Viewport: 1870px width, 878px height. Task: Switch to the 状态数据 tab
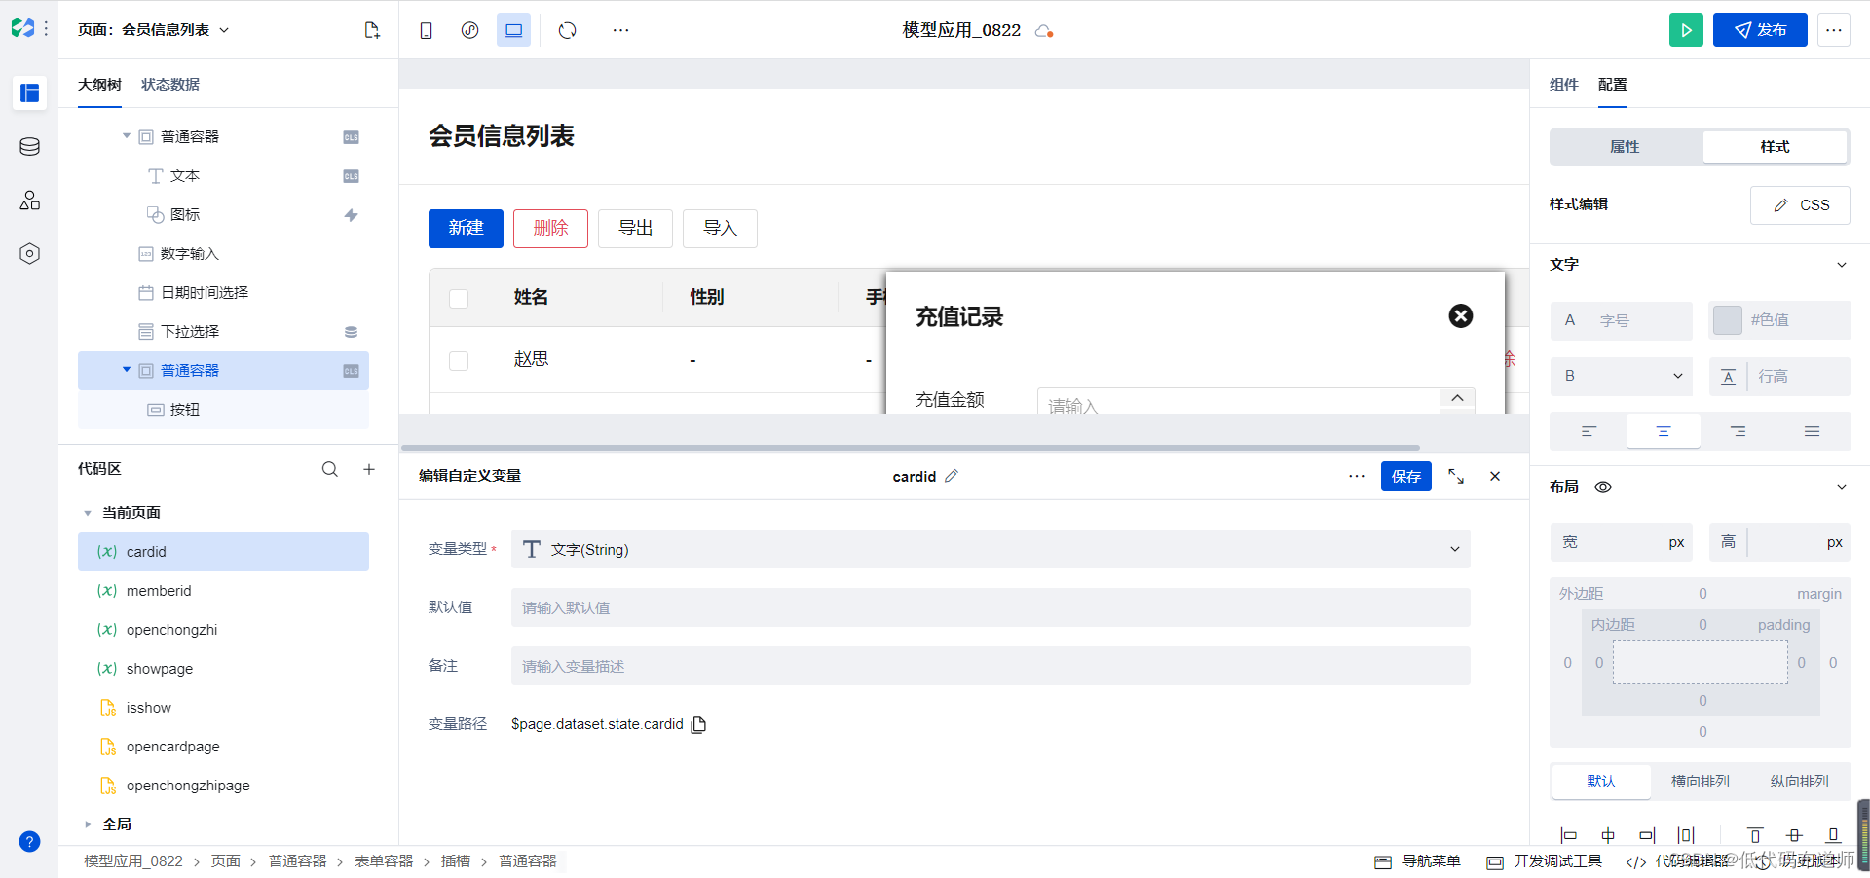[x=170, y=85]
